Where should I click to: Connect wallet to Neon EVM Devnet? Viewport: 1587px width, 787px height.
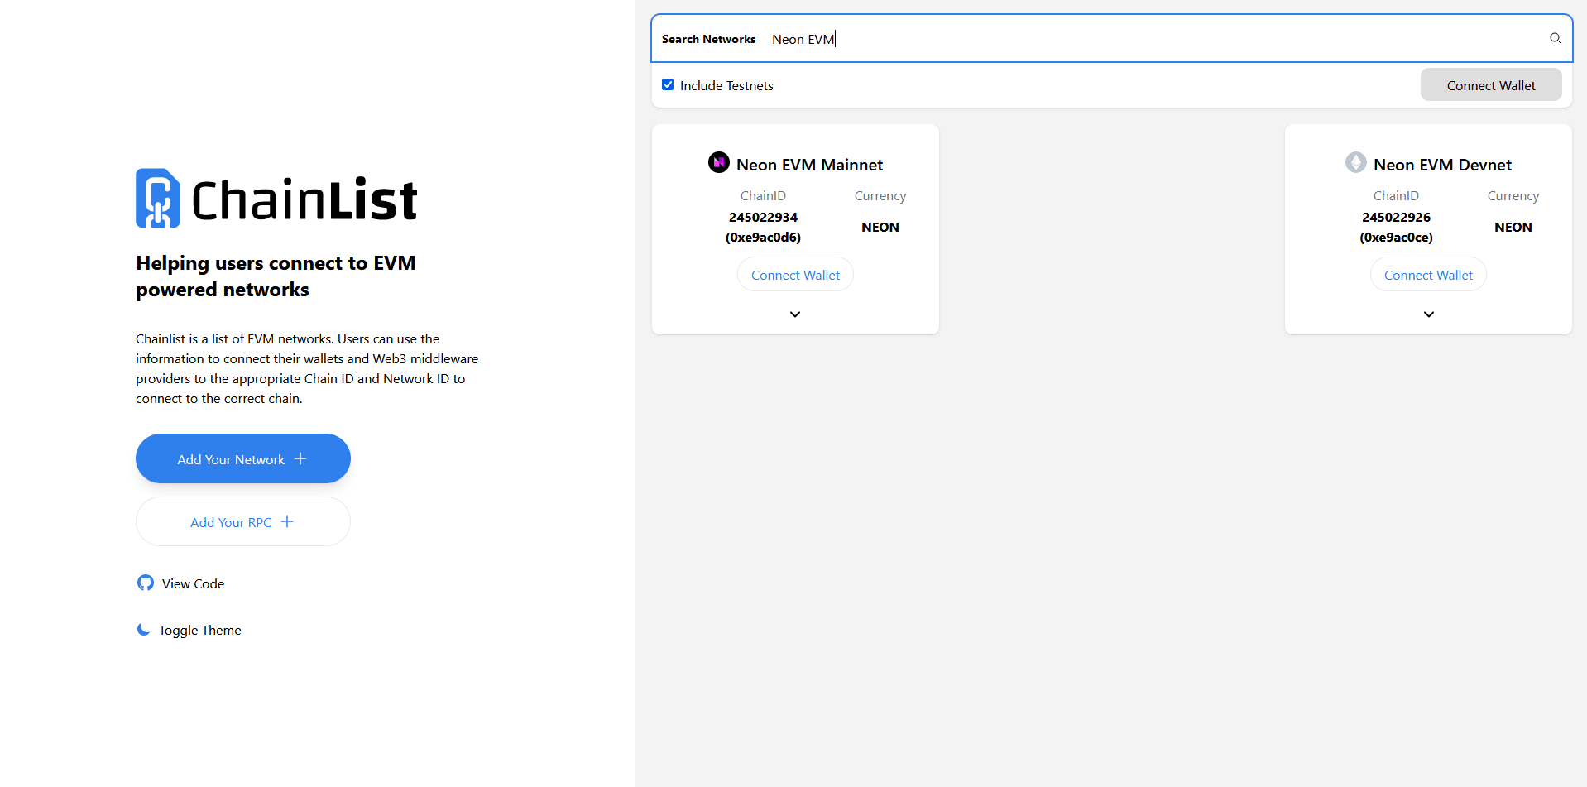tap(1428, 275)
